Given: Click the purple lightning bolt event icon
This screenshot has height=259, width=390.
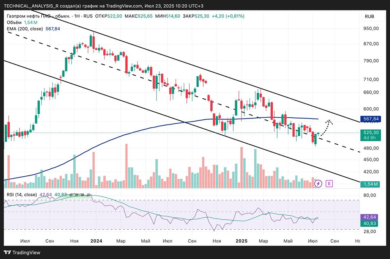Looking at the screenshot, I should tap(318, 184).
